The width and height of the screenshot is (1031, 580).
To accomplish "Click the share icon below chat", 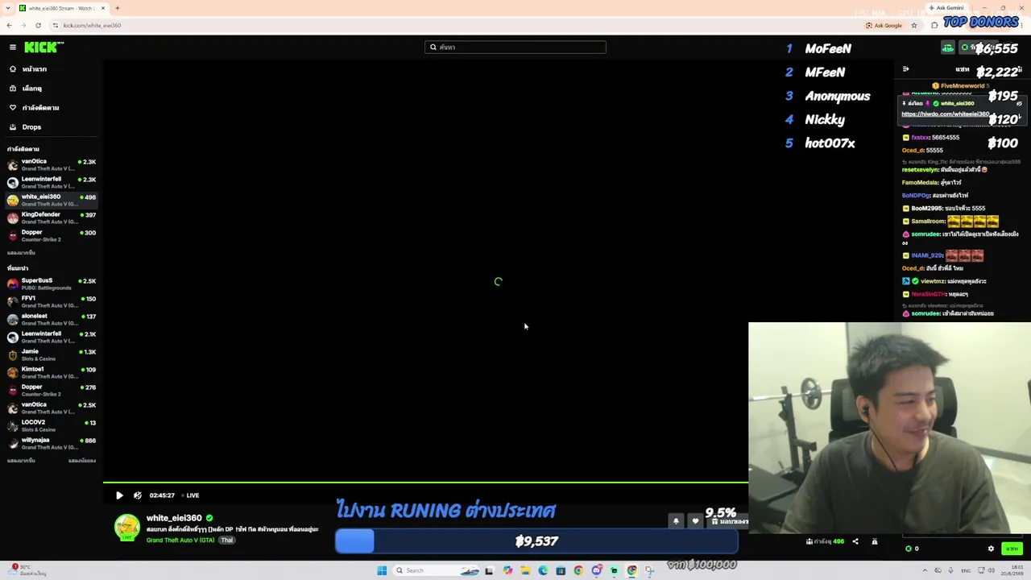I will point(855,541).
